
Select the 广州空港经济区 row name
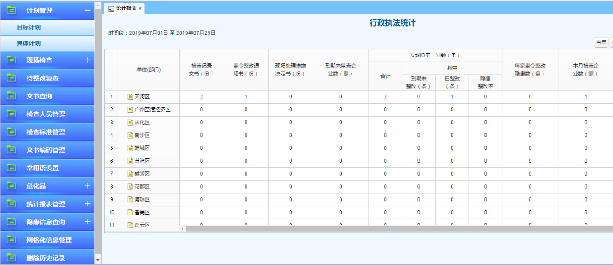[152, 110]
